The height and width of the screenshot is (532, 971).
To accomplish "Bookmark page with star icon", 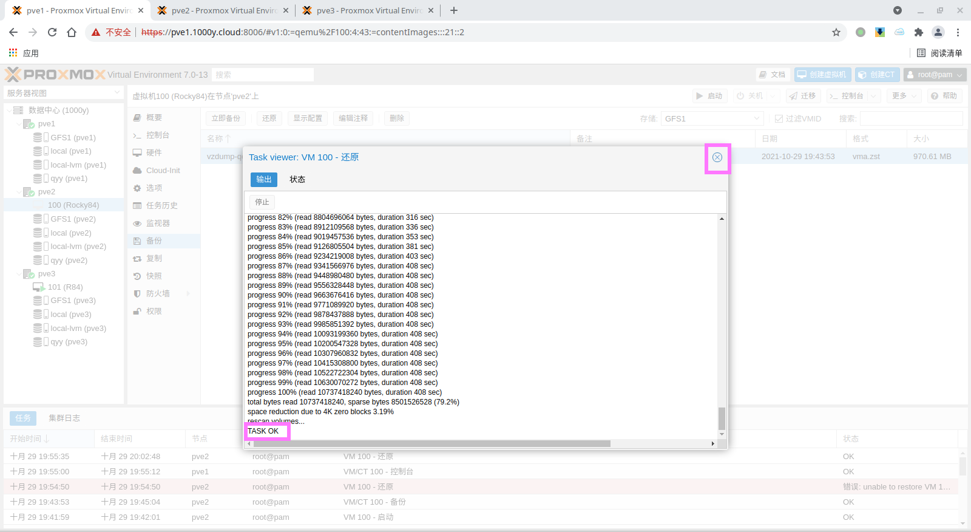I will 836,32.
